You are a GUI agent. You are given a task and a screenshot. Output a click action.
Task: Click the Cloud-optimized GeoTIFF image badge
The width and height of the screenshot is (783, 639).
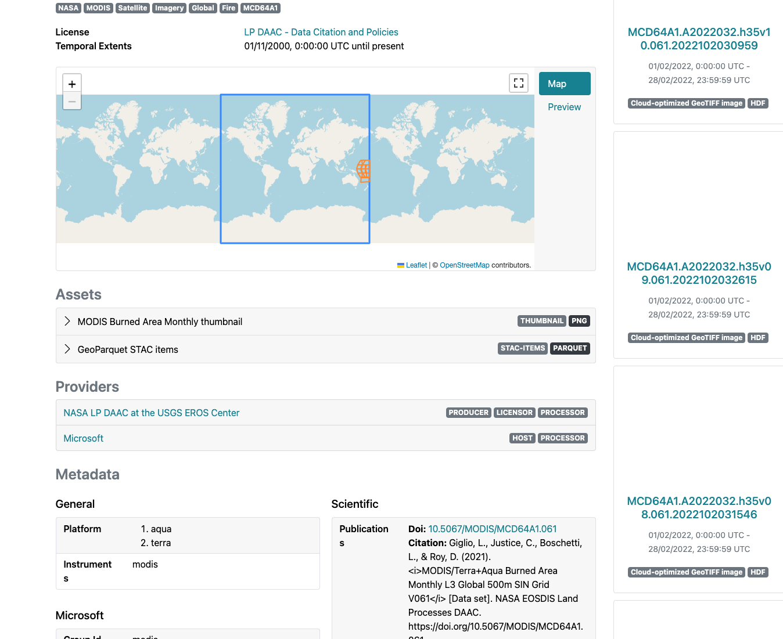pyautogui.click(x=686, y=103)
